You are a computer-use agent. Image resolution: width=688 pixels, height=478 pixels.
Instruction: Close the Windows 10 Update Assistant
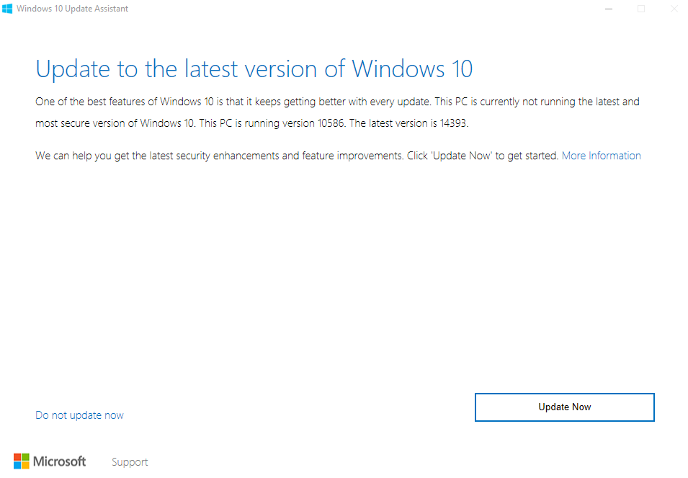coord(674,9)
